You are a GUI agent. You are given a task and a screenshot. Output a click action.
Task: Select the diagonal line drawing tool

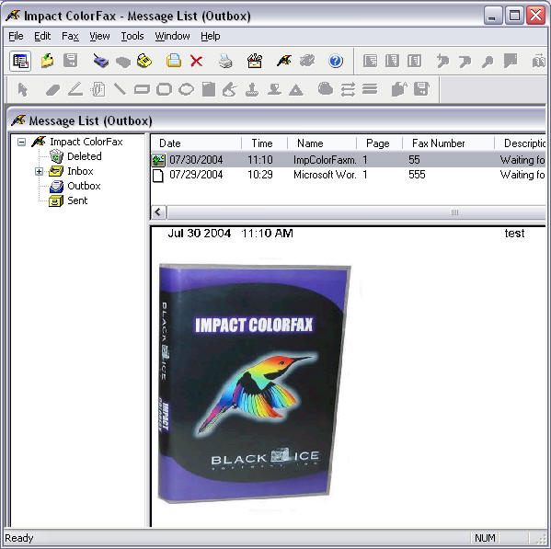(120, 89)
